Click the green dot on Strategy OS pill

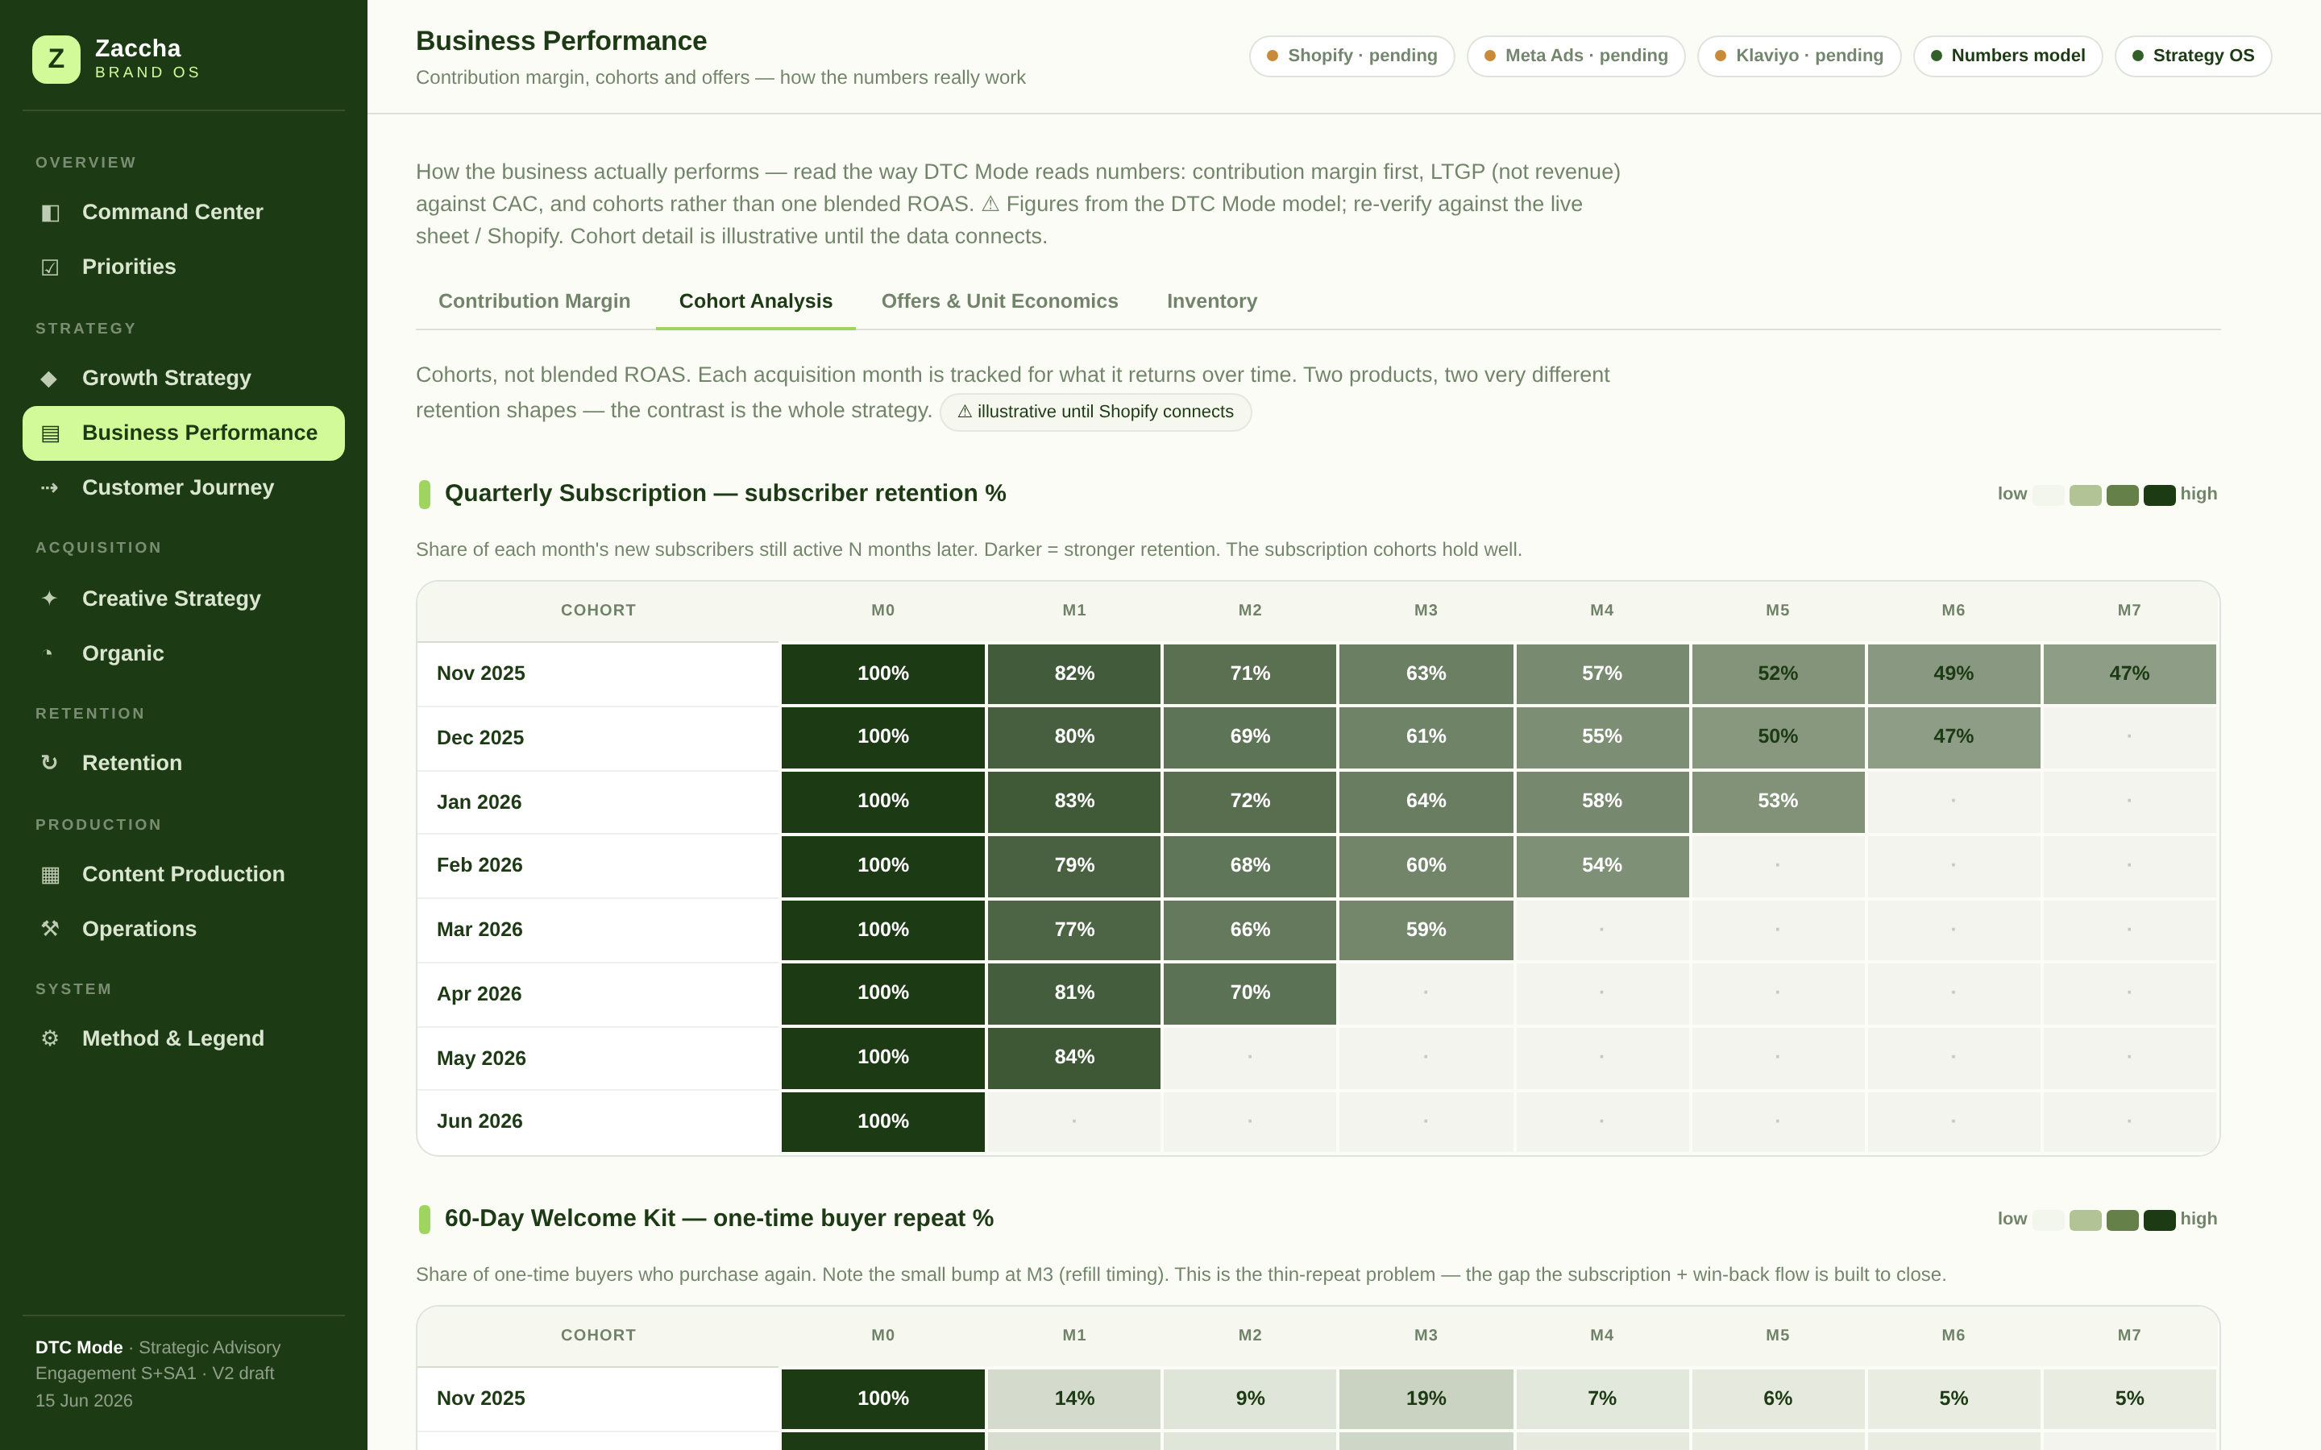pyautogui.click(x=2138, y=56)
